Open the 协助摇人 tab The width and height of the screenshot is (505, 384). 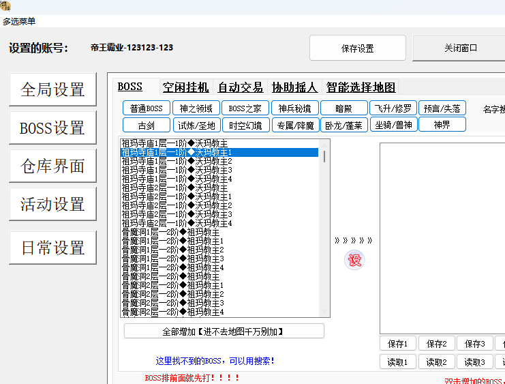tap(294, 87)
